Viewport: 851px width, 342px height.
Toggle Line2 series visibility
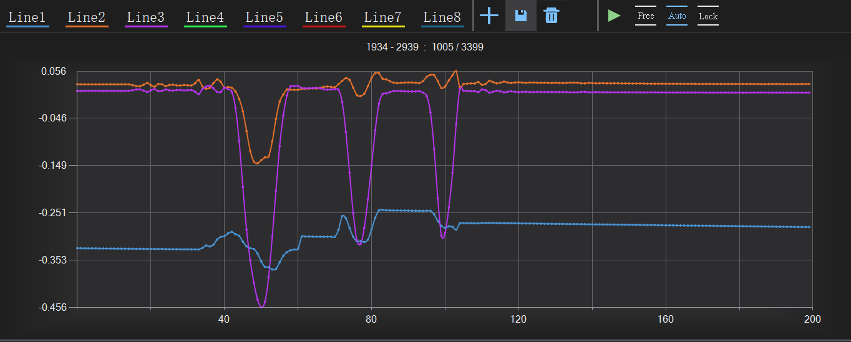pos(87,17)
